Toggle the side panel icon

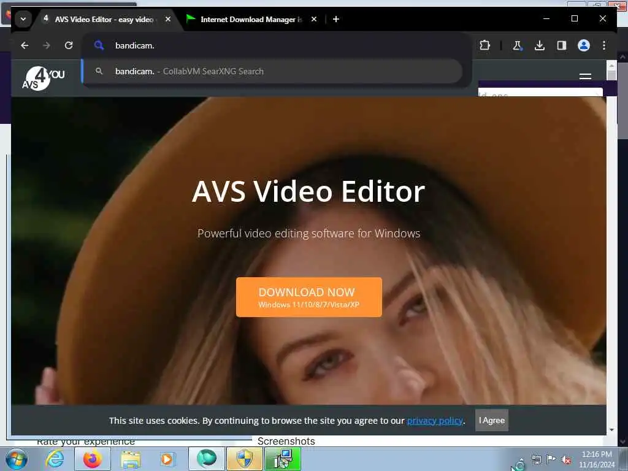562,45
